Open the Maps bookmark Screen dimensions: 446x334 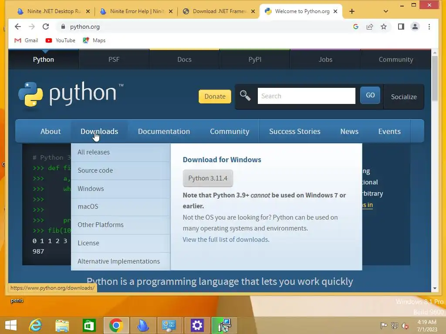coord(94,40)
